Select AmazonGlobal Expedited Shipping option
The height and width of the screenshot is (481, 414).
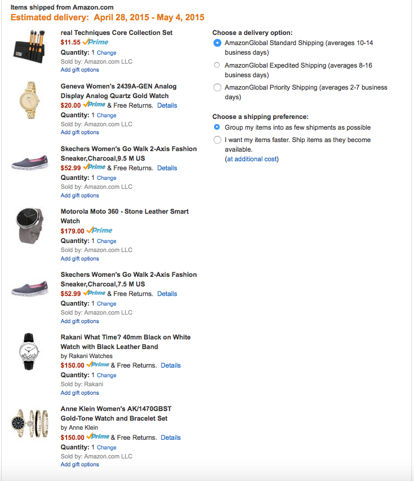click(217, 65)
